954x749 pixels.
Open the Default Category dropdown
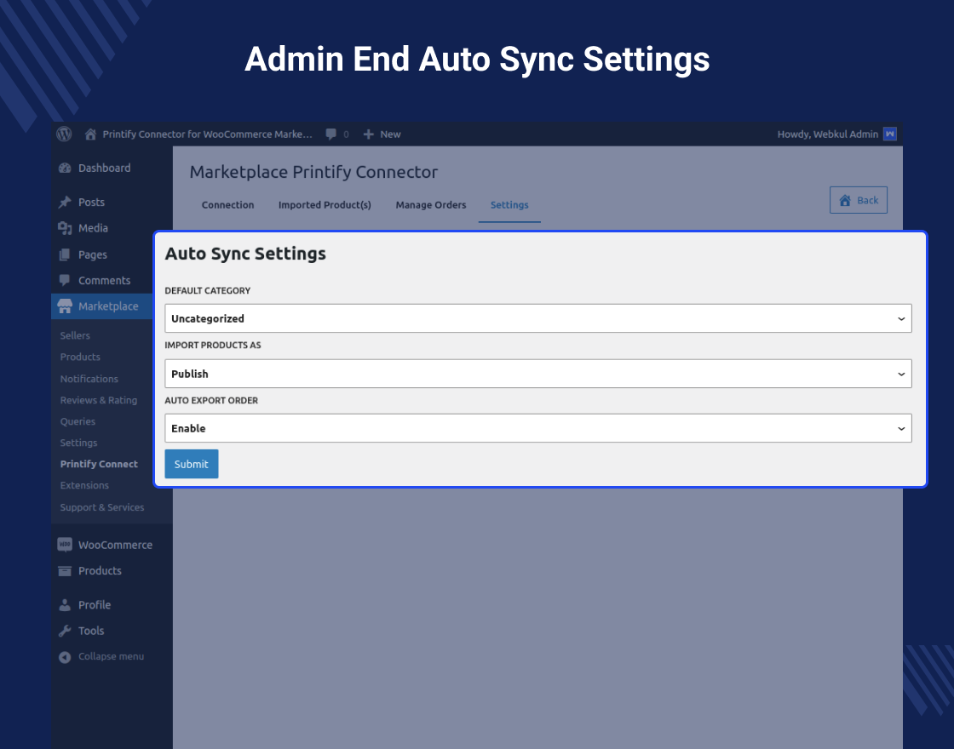(x=537, y=318)
